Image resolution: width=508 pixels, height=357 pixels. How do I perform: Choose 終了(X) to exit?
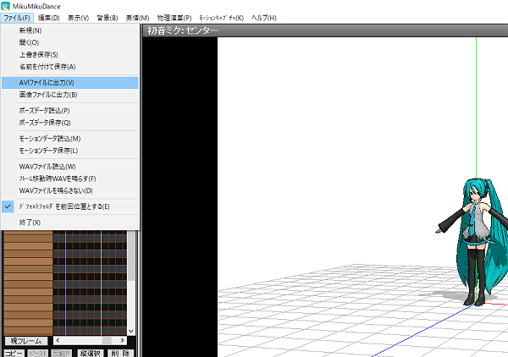click(x=70, y=222)
